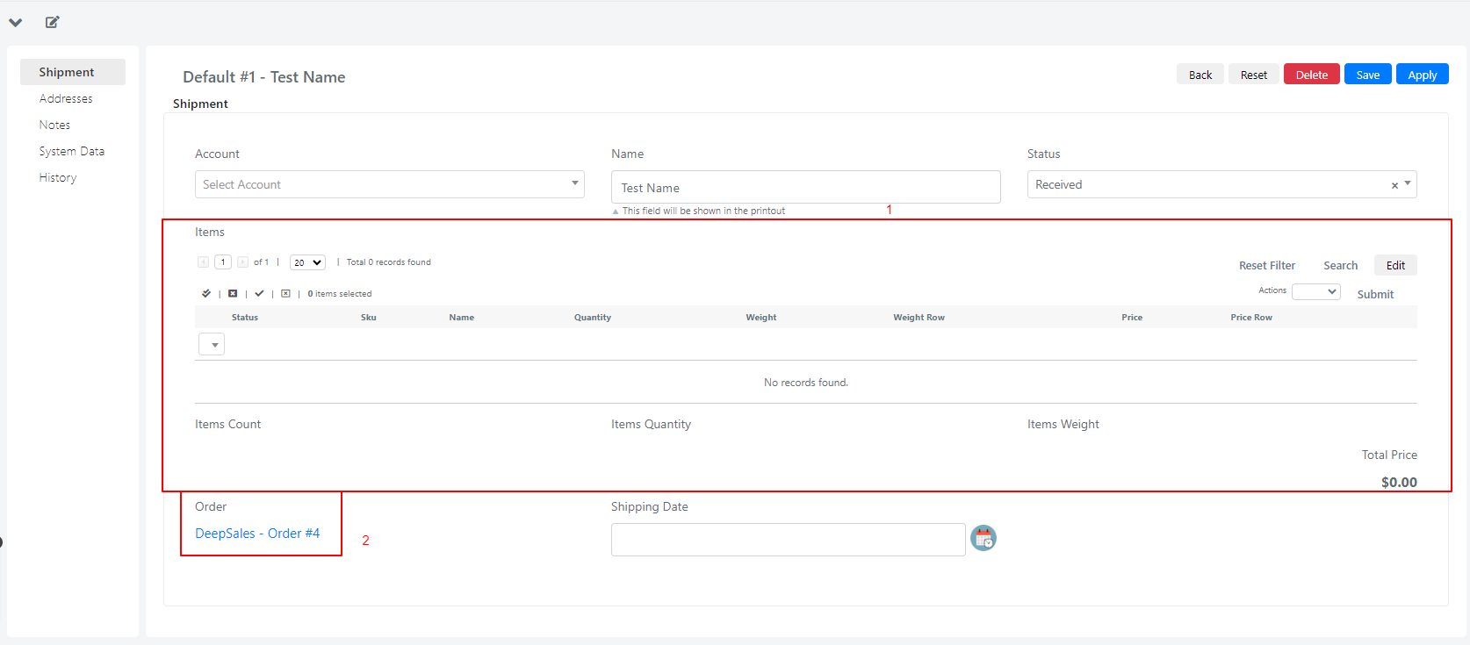The image size is (1470, 645).
Task: Click the red Delete button
Action: (1312, 75)
